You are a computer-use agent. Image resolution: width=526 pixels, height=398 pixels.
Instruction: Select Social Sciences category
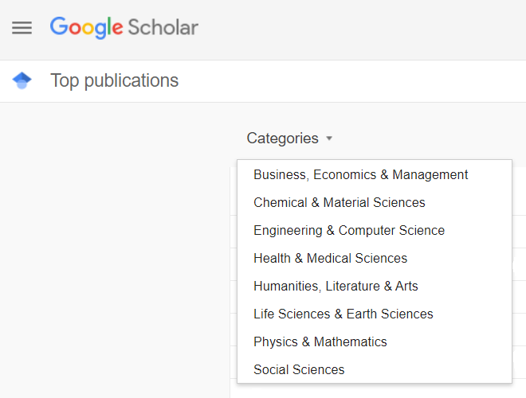[375, 369]
